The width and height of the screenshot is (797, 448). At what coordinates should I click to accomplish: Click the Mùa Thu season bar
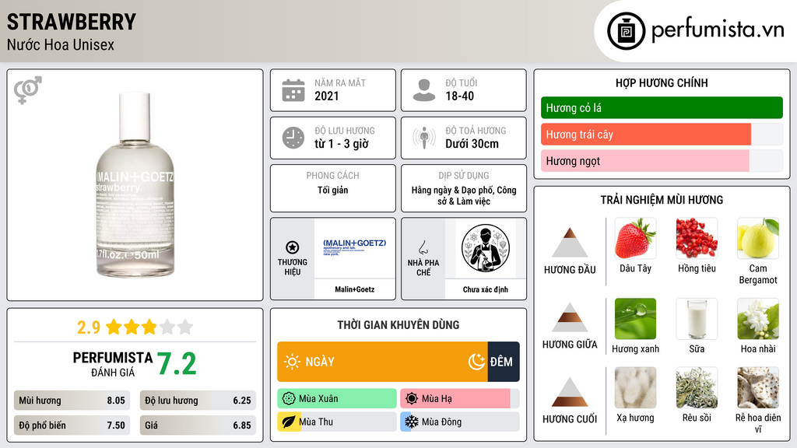337,422
